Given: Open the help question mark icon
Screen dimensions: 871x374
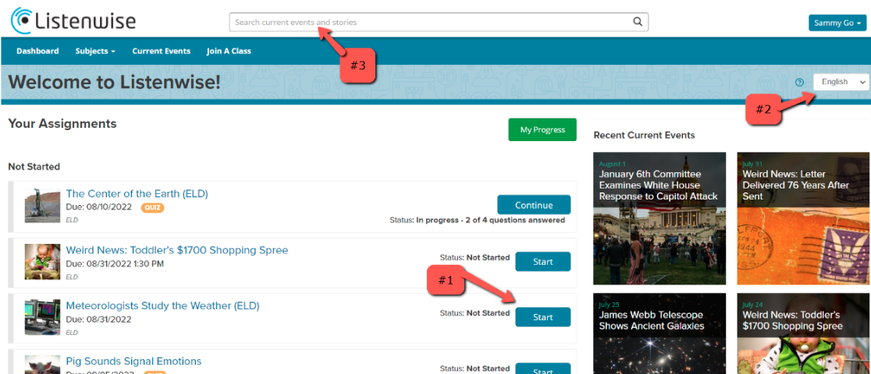Looking at the screenshot, I should 799,82.
